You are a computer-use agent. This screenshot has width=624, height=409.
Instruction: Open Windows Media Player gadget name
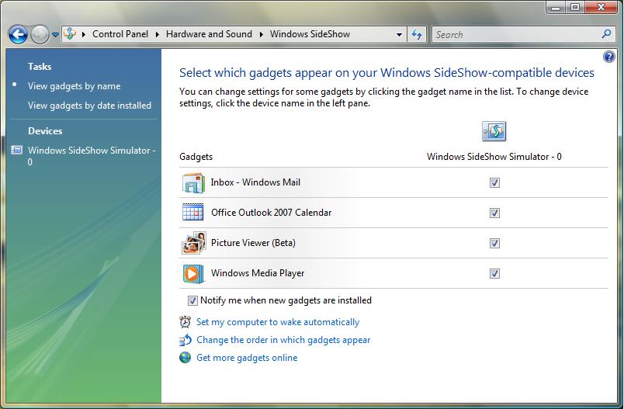[x=258, y=273]
